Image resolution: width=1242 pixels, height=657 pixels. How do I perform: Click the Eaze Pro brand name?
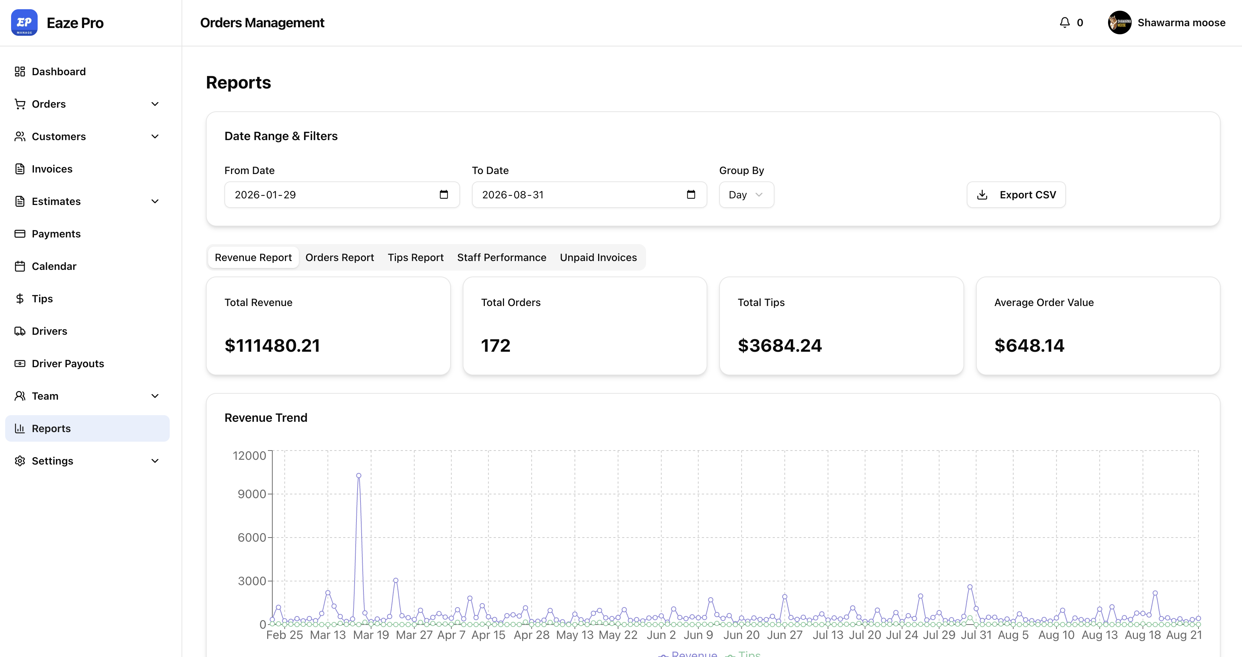pos(75,22)
